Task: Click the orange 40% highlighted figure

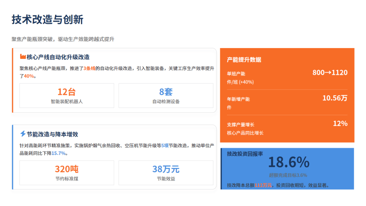Action: (29, 76)
